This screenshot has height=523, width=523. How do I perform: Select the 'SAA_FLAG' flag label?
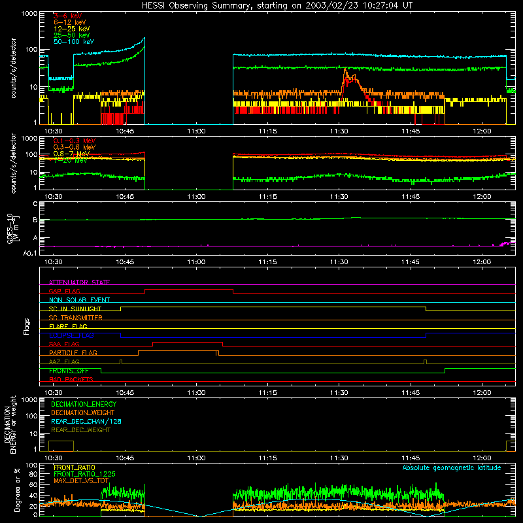click(x=64, y=344)
